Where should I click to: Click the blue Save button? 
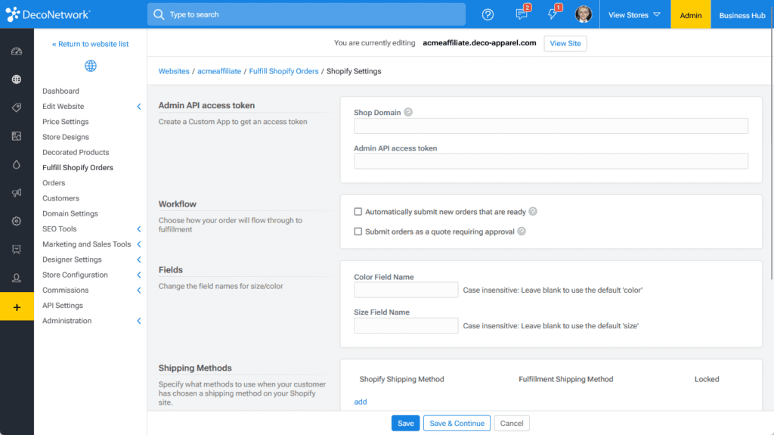point(406,423)
